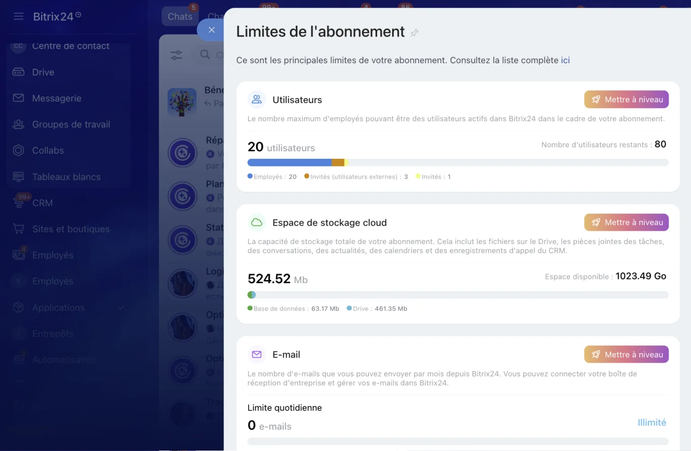
Task: Click '1023.49 Go' available space value
Action: coord(641,276)
